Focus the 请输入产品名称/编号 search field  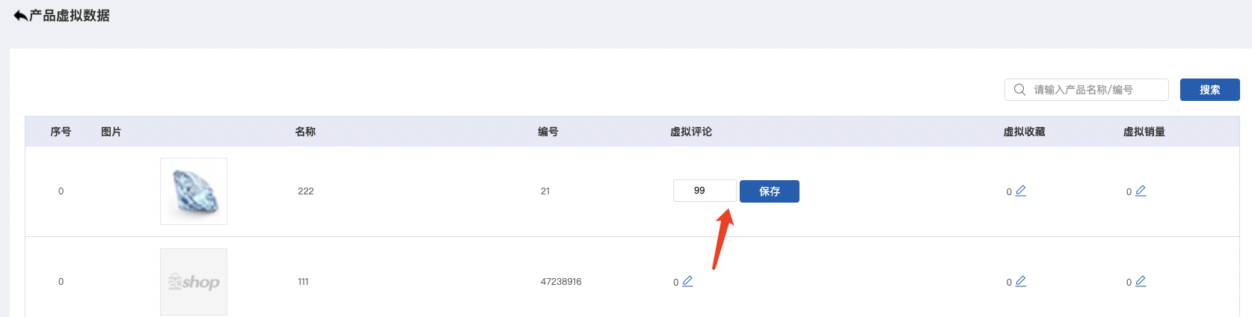click(x=1086, y=90)
